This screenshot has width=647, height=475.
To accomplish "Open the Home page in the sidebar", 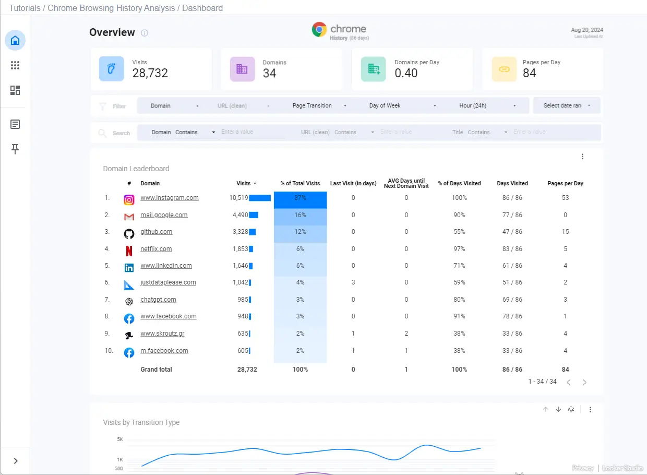I will (15, 40).
